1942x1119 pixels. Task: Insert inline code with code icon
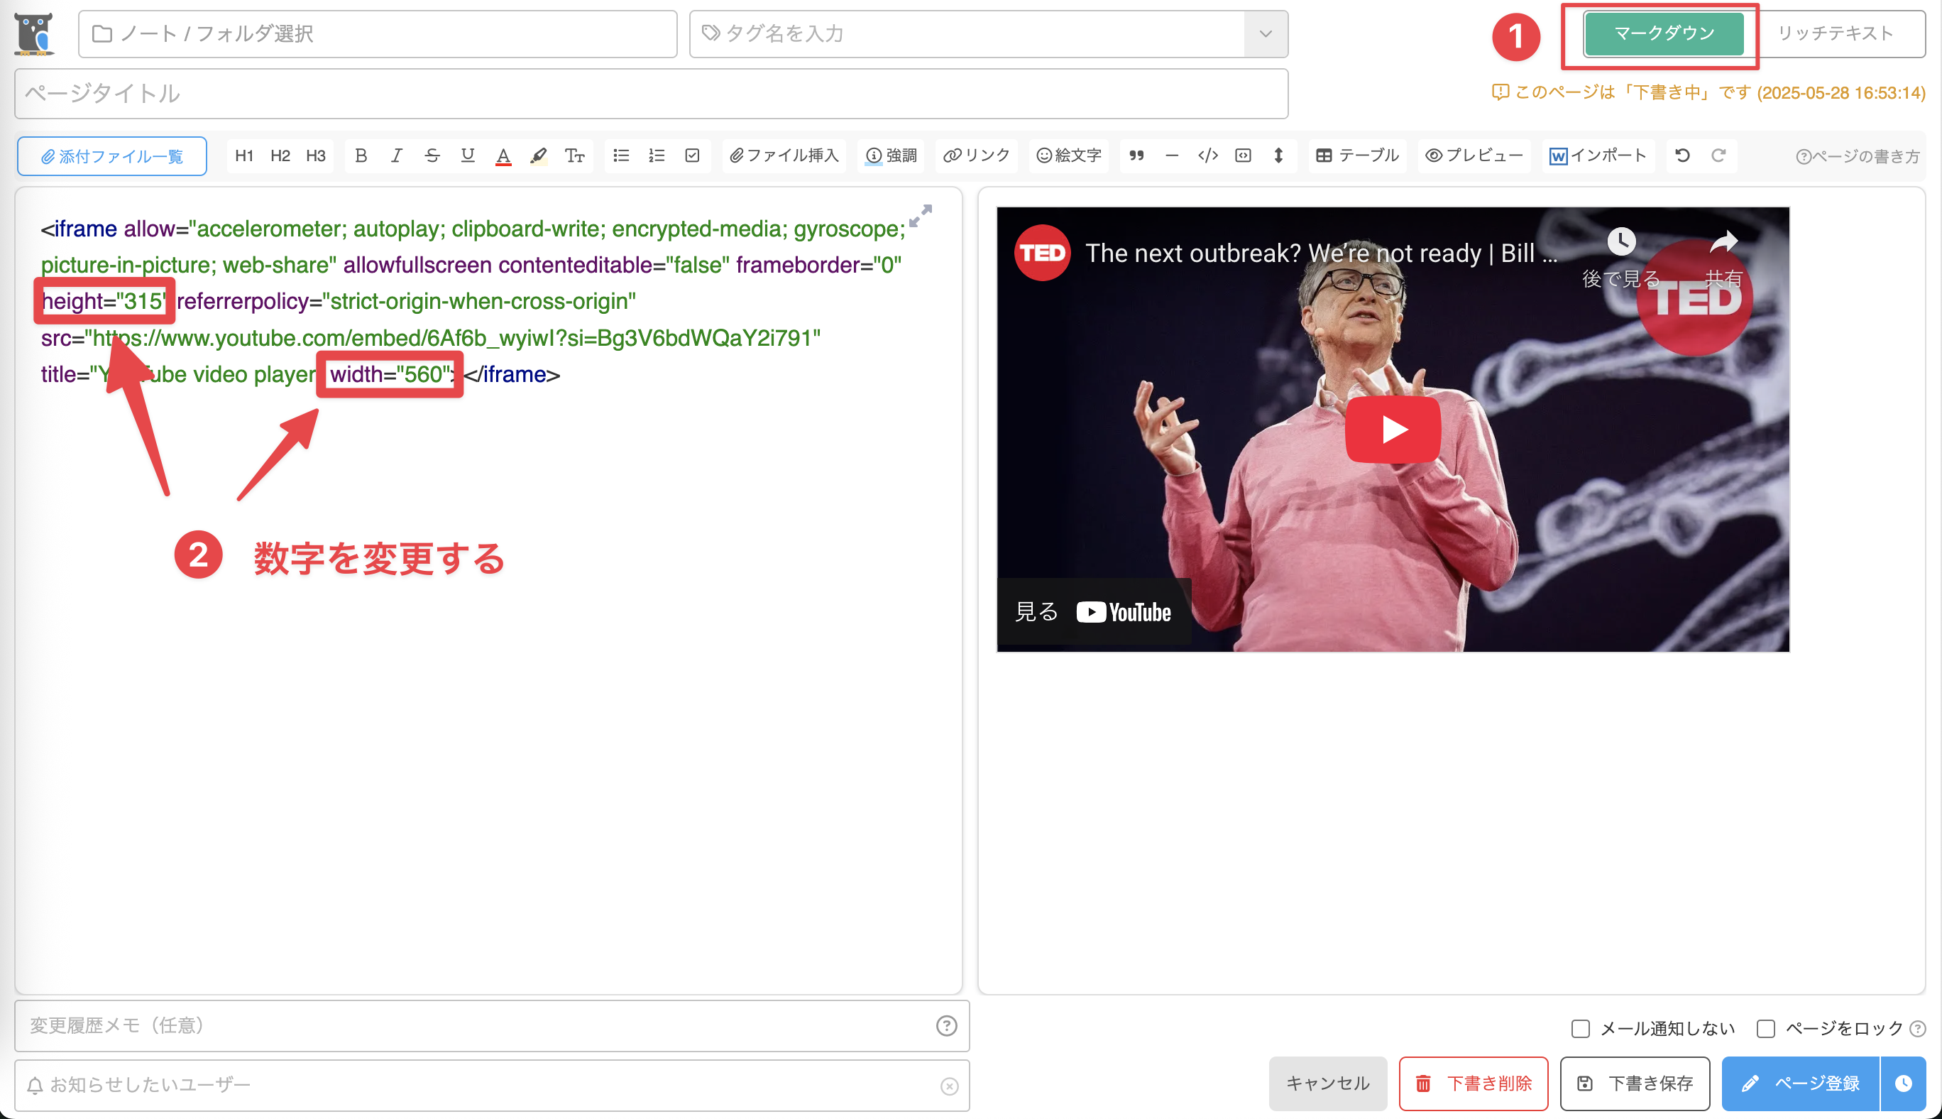pos(1207,156)
